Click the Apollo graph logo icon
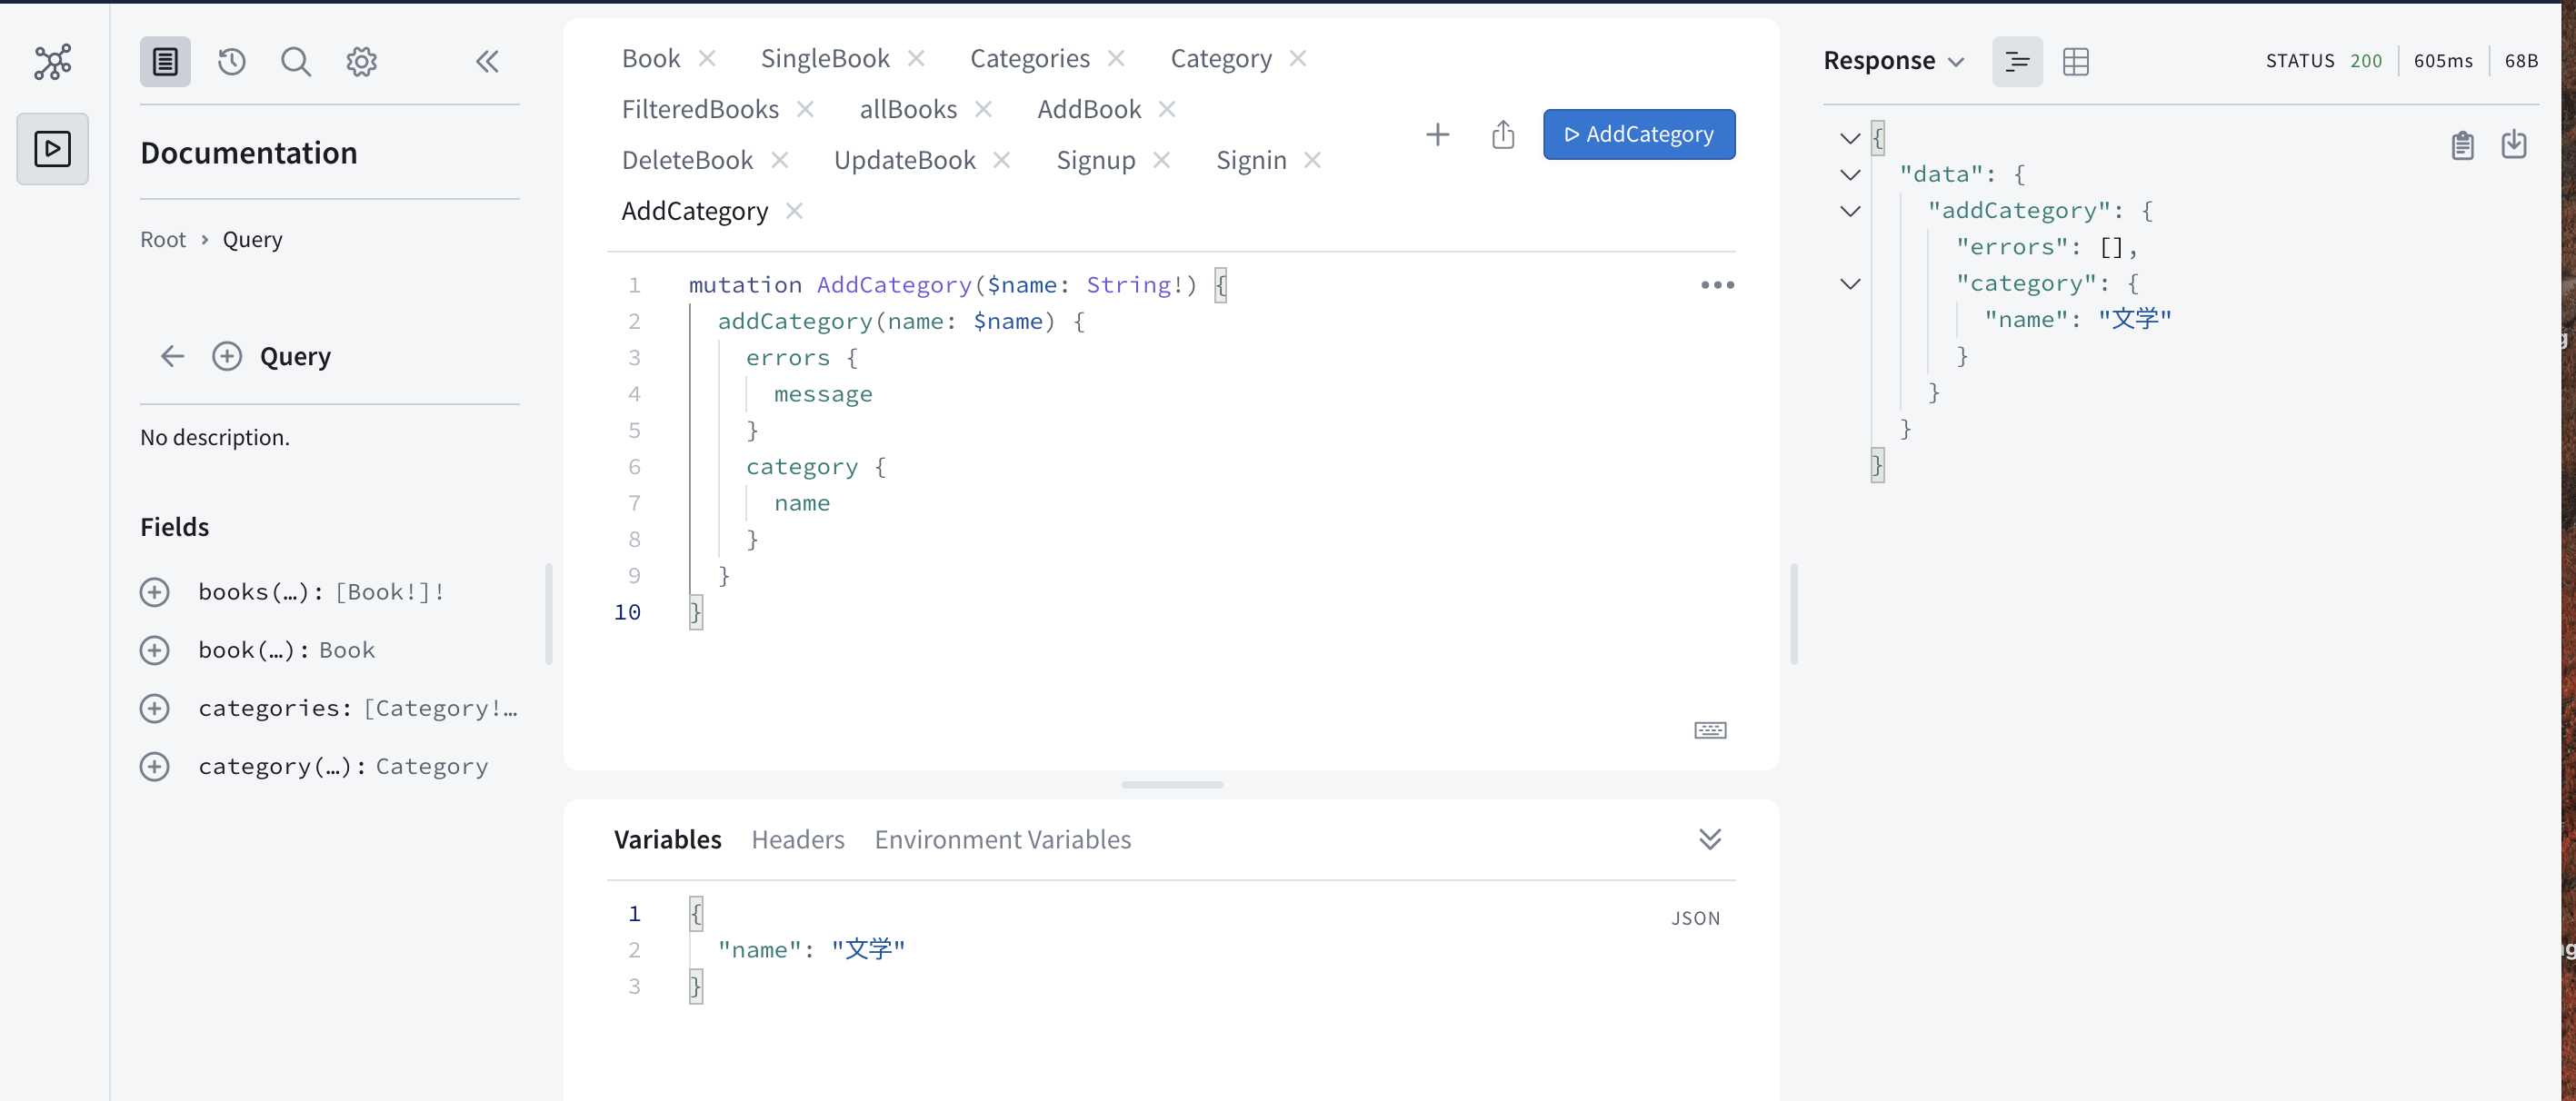 (53, 62)
